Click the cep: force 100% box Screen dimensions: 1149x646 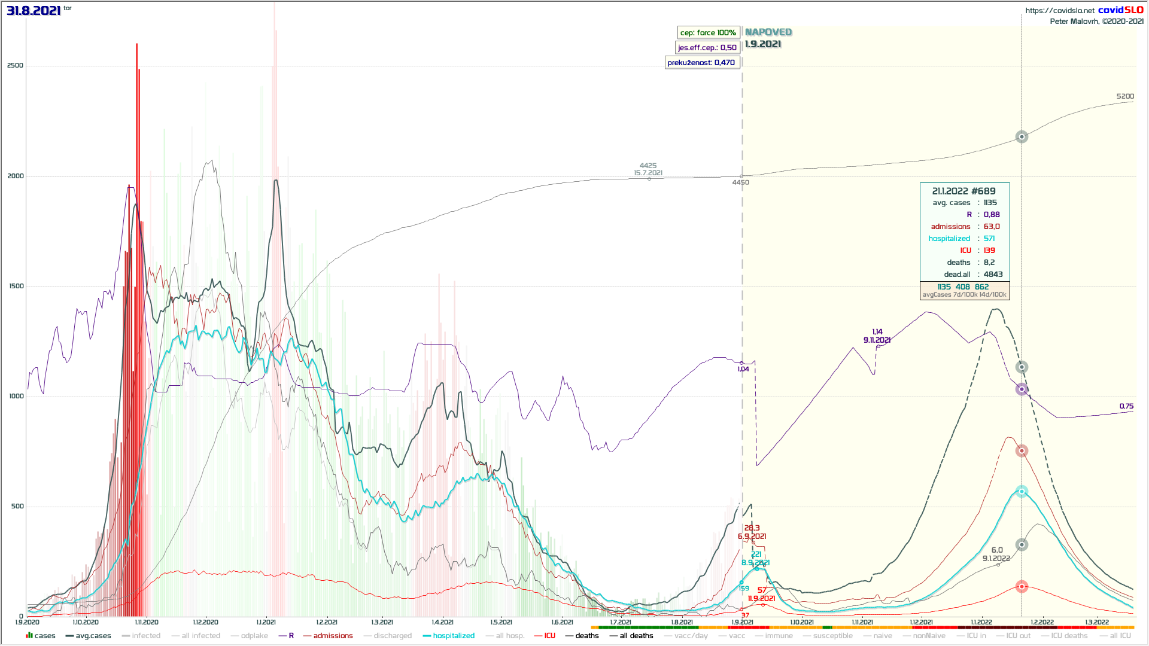[708, 33]
